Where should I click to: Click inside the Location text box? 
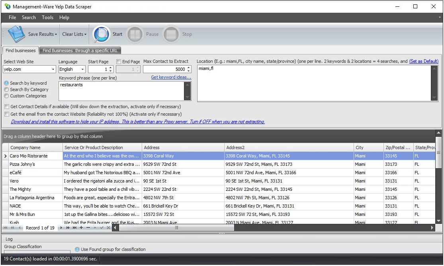[314, 83]
